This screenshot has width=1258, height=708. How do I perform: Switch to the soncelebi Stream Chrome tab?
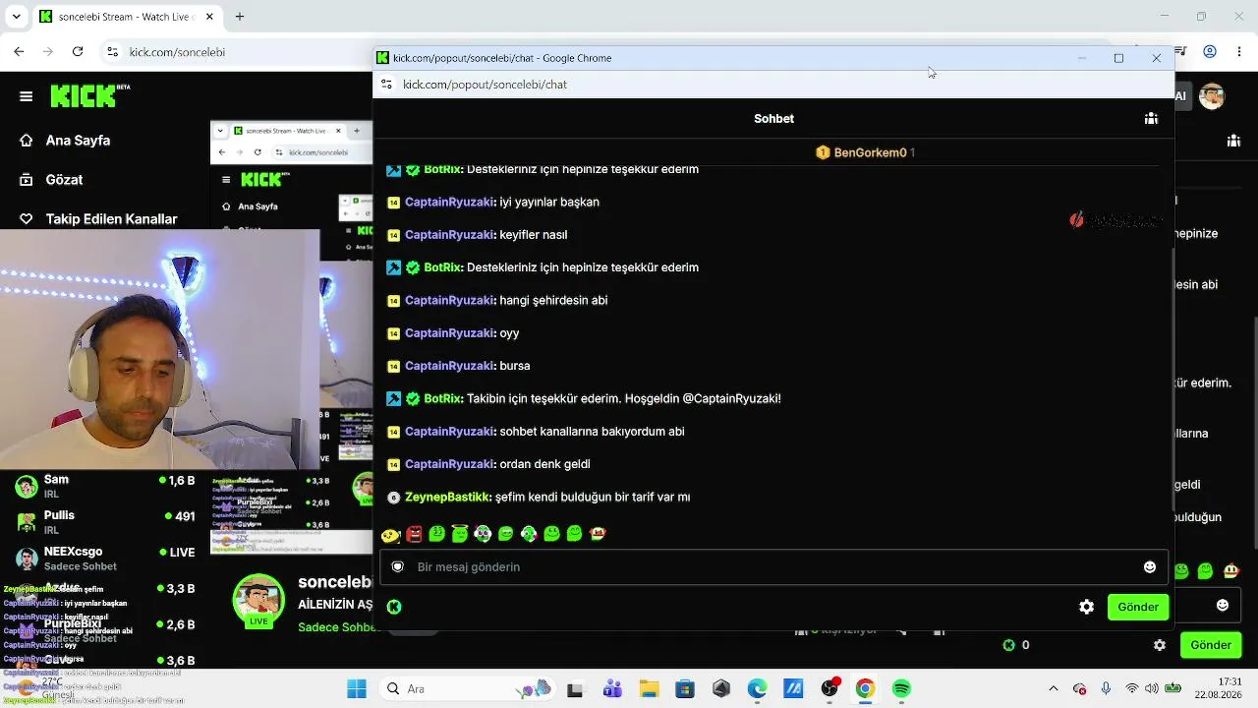[126, 17]
